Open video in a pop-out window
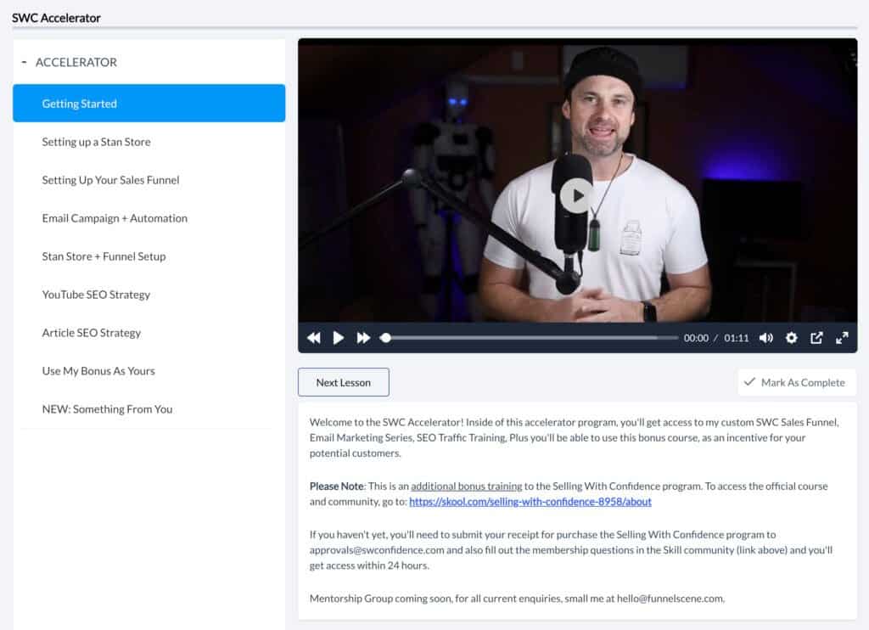Viewport: 869px width, 630px height. 816,338
